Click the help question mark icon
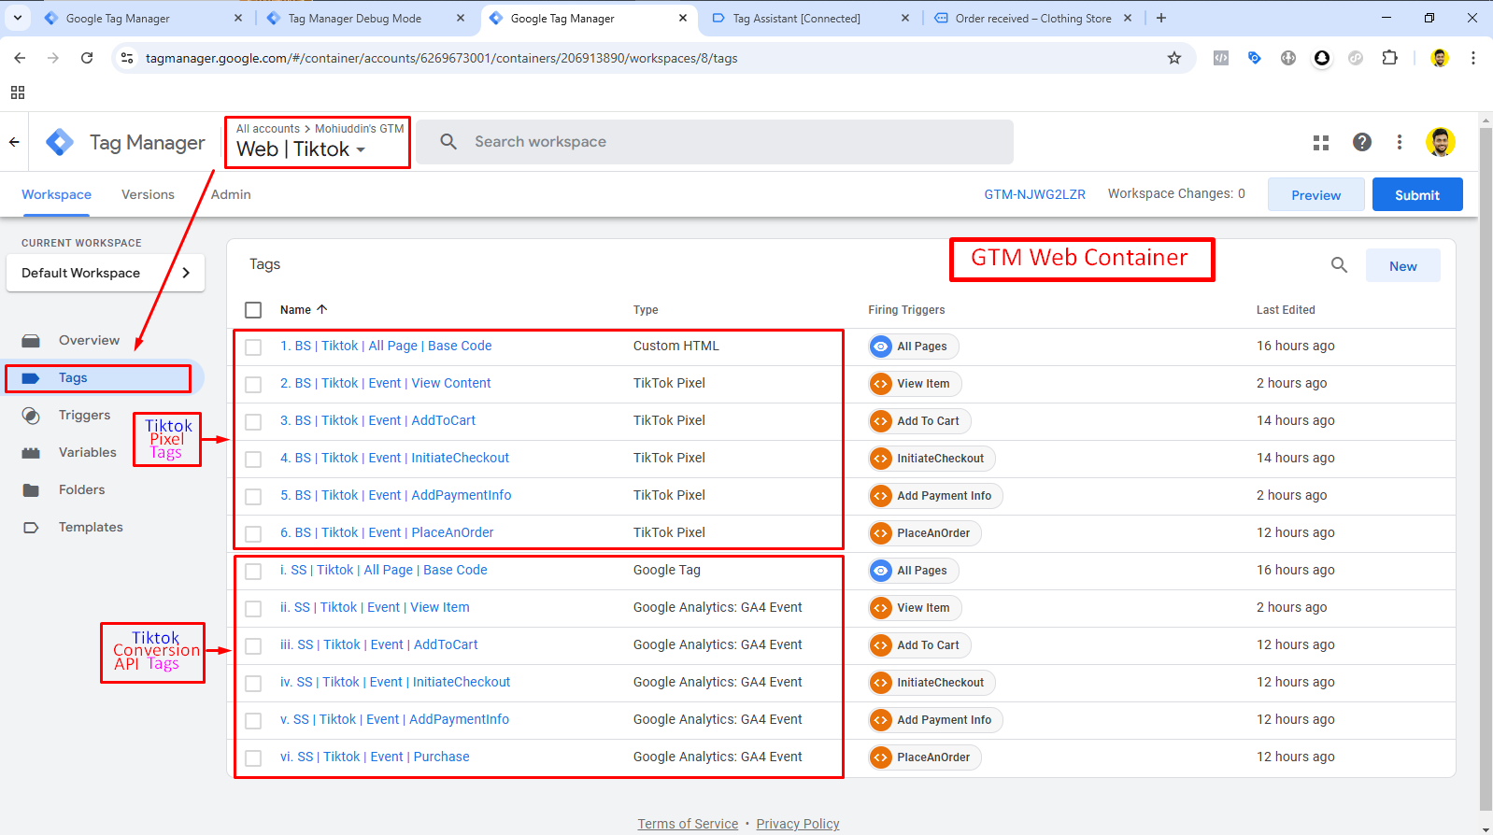The height and width of the screenshot is (835, 1493). 1361,142
